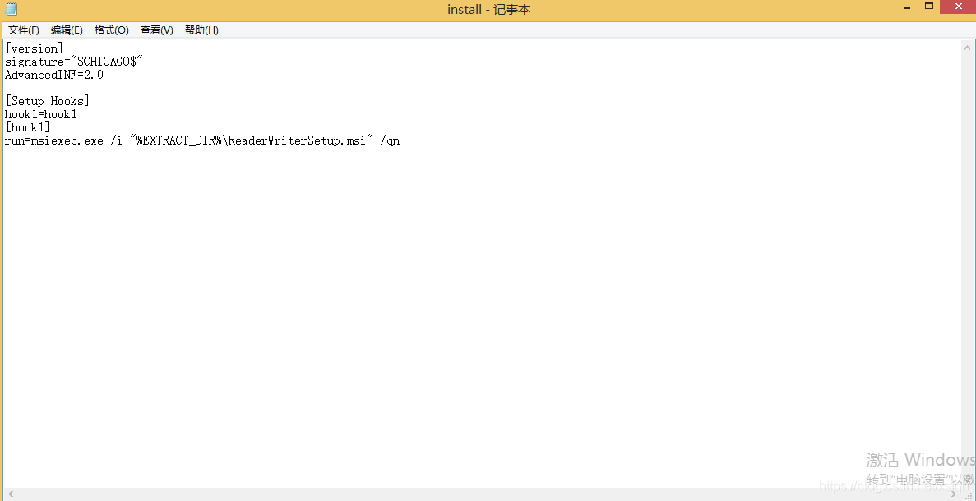Click the horizontal scrollbar left arrow
This screenshot has width=976, height=501.
pos(10,494)
